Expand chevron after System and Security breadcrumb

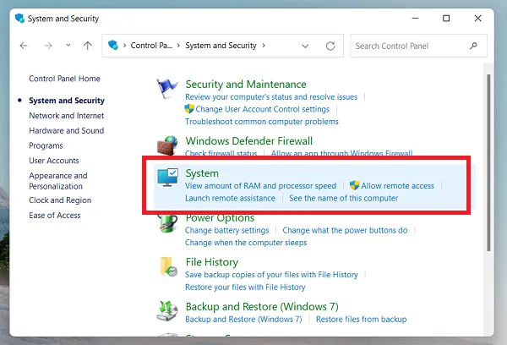pyautogui.click(x=264, y=46)
